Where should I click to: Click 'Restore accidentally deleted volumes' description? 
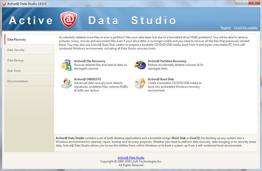[x=176, y=66]
